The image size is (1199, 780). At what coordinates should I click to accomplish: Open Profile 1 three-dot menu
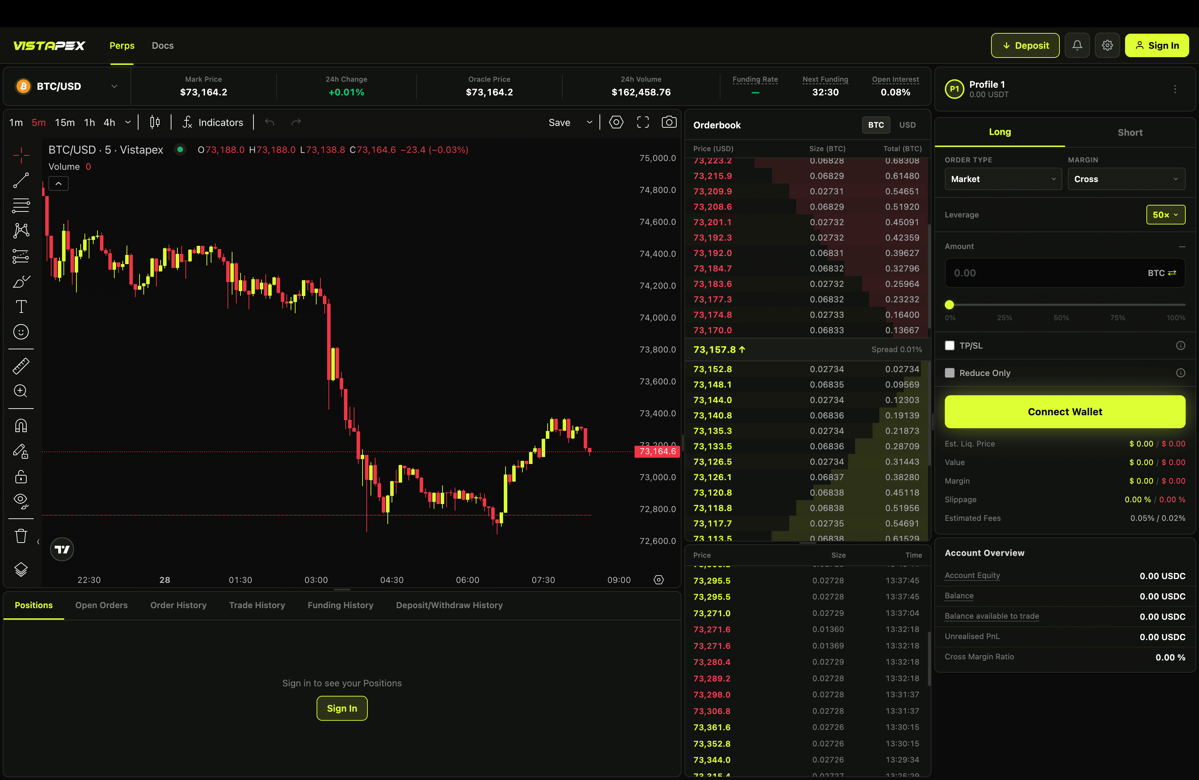pyautogui.click(x=1175, y=89)
